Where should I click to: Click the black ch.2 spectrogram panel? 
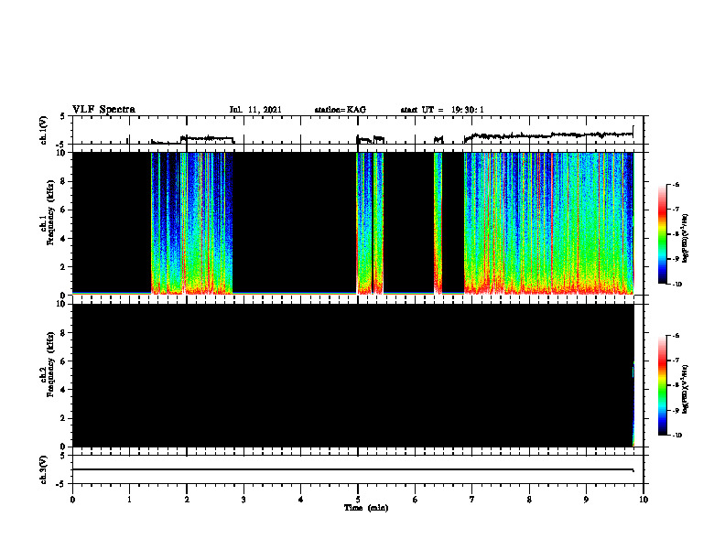(352, 375)
